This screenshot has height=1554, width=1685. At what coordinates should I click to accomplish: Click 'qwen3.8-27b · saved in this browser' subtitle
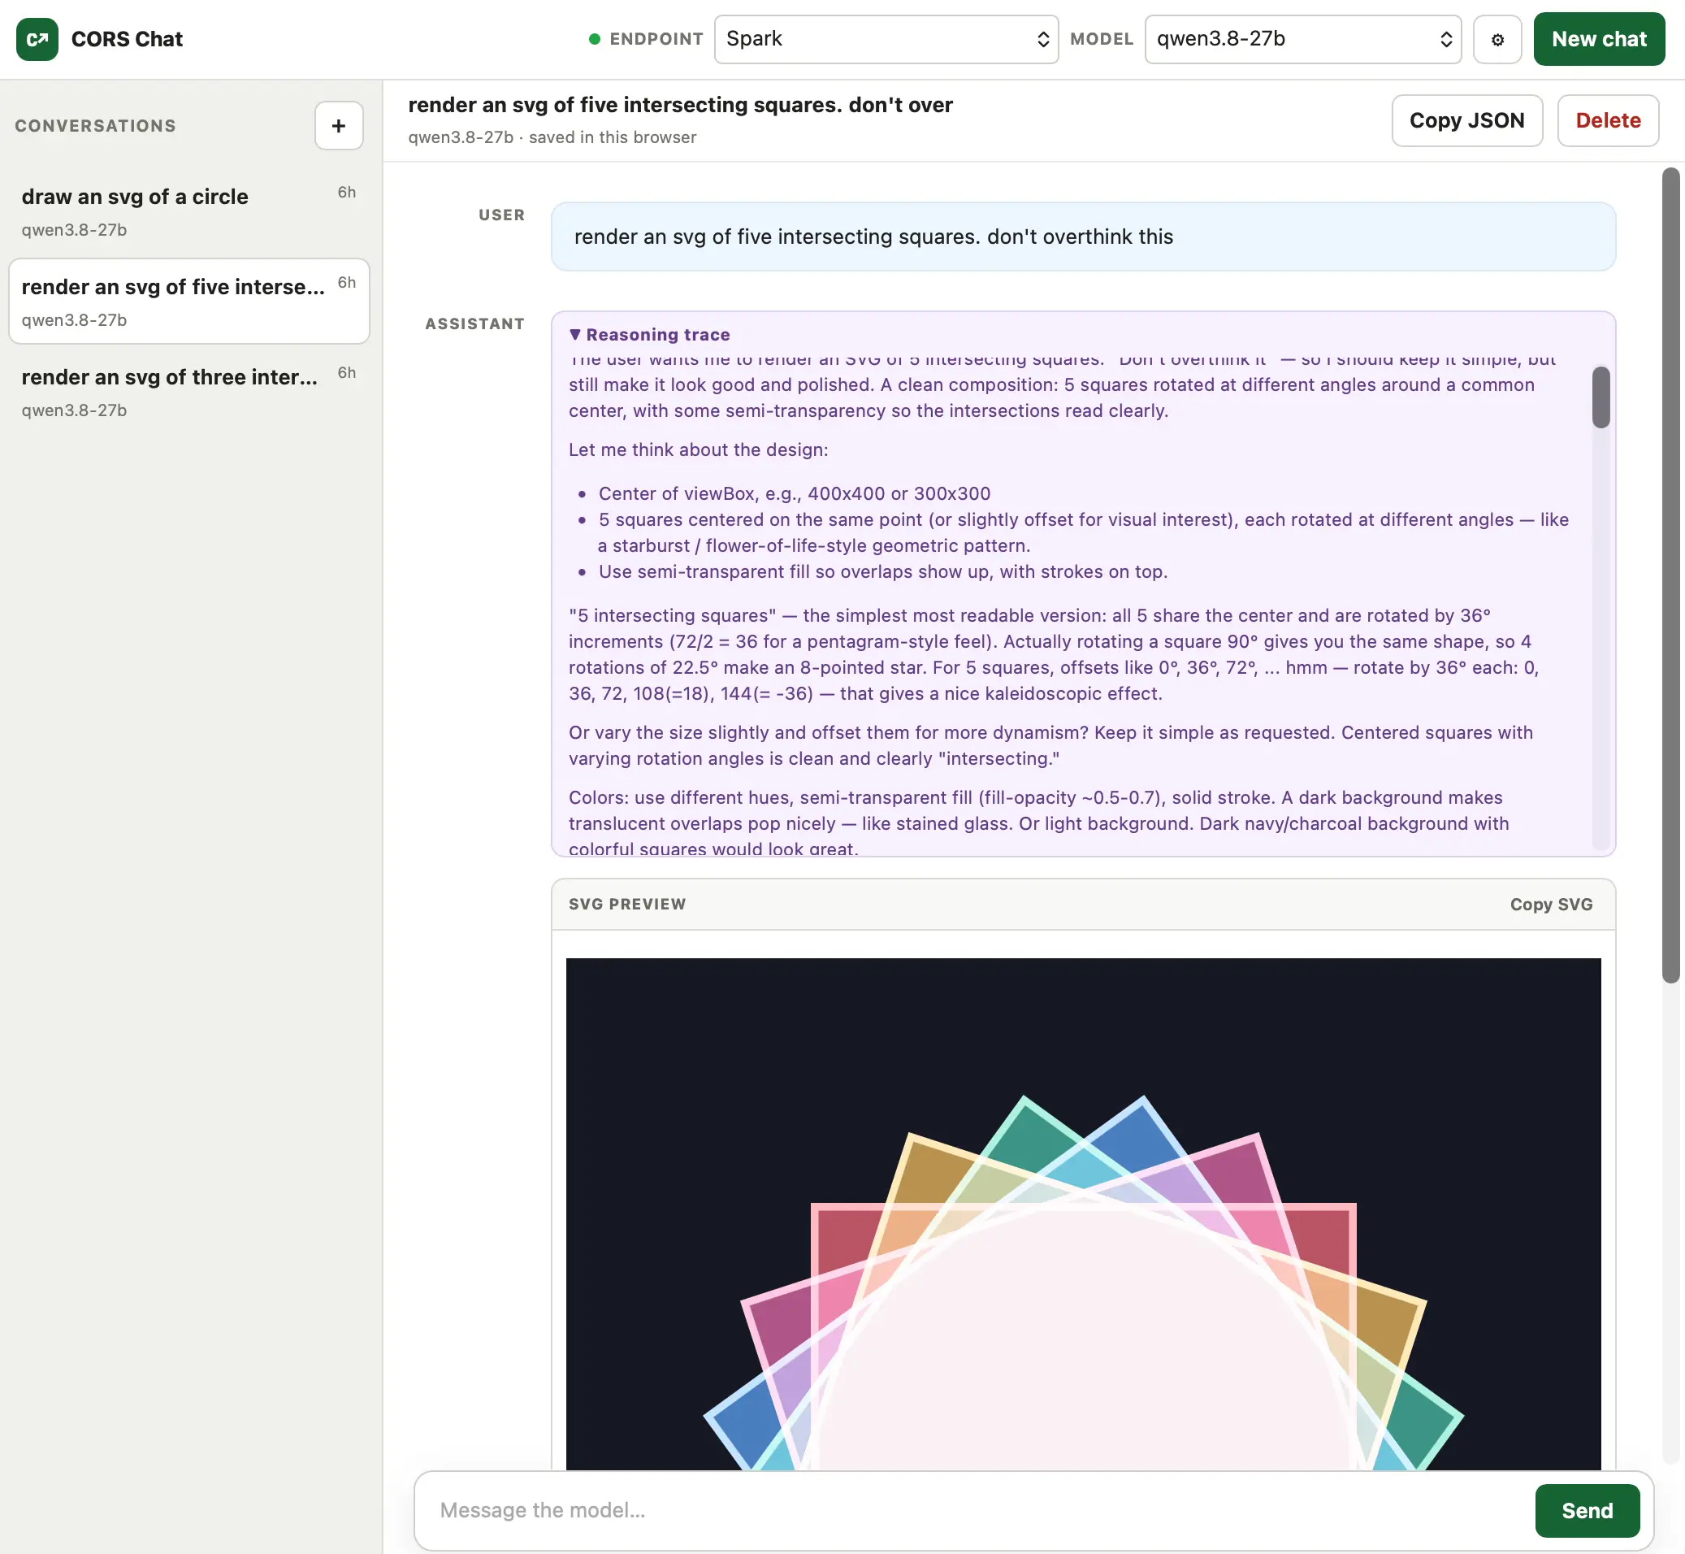[552, 137]
